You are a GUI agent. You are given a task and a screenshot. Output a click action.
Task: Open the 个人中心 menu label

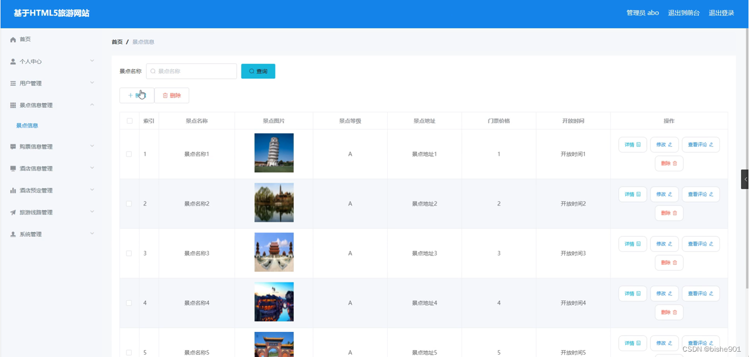(31, 62)
